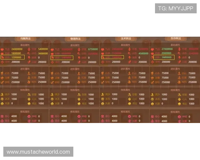Click the heart 气血 icon in 均衡阵法 panel

point(3,49)
